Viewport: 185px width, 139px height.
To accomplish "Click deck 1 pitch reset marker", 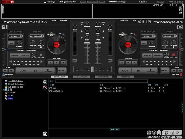I will 3,49.
